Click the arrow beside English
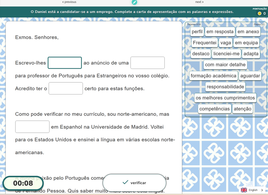268x195 pixels. click(x=262, y=190)
